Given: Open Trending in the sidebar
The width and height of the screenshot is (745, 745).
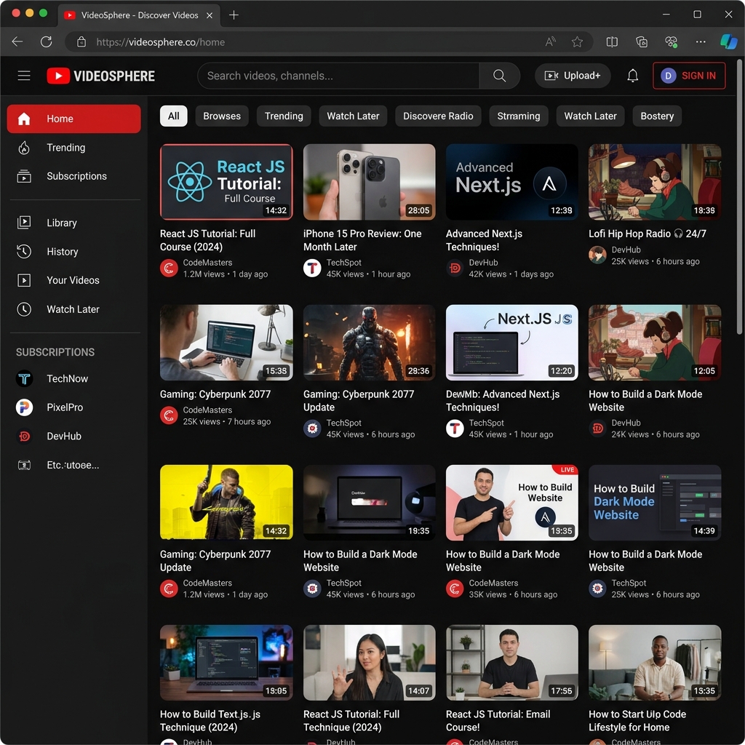Looking at the screenshot, I should [73, 148].
